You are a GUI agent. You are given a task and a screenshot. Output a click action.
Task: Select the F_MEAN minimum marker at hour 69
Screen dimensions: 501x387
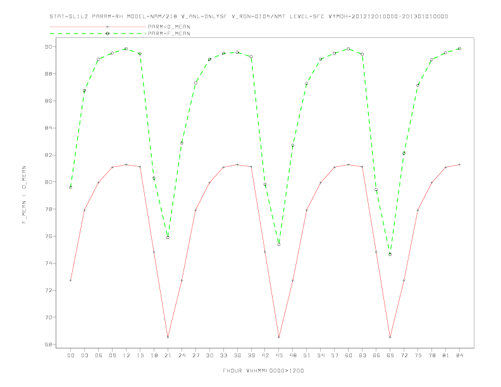point(390,254)
